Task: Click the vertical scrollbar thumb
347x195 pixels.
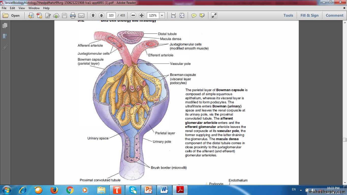Action: click(345, 140)
